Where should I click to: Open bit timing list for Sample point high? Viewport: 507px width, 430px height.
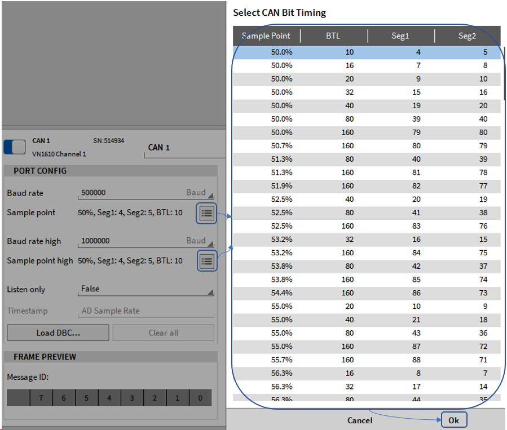coord(206,261)
